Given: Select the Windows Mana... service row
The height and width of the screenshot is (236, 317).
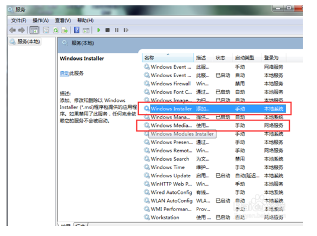Looking at the screenshot, I should click(x=214, y=117).
